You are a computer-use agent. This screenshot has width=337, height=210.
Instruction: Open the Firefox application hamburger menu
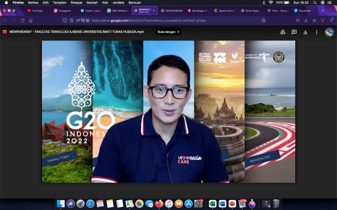point(331,20)
